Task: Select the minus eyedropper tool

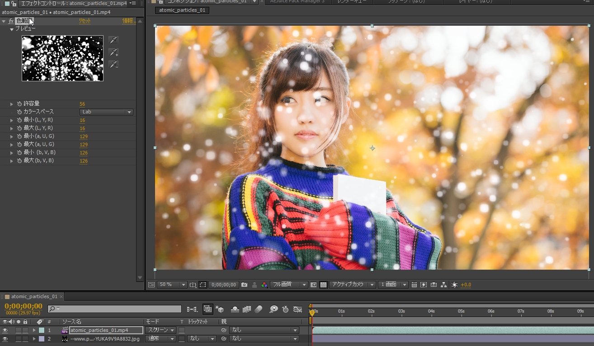Action: 113,65
